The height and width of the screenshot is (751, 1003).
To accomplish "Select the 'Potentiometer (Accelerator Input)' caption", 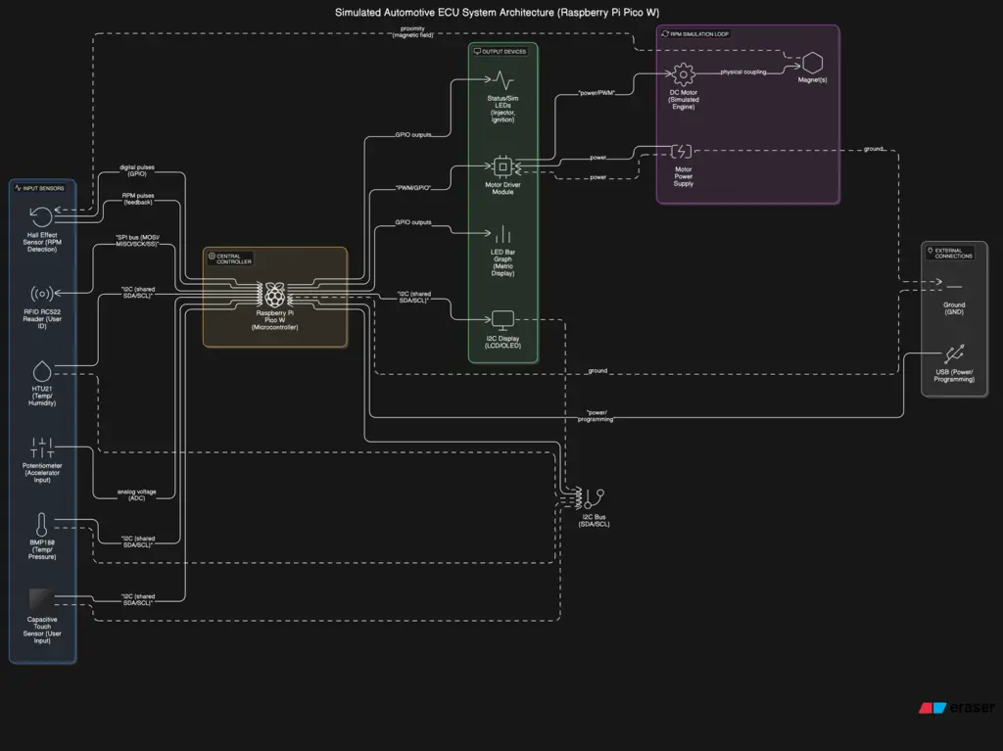I will 41,473.
